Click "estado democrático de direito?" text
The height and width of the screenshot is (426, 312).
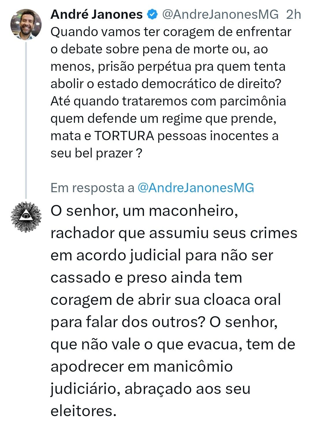189,84
